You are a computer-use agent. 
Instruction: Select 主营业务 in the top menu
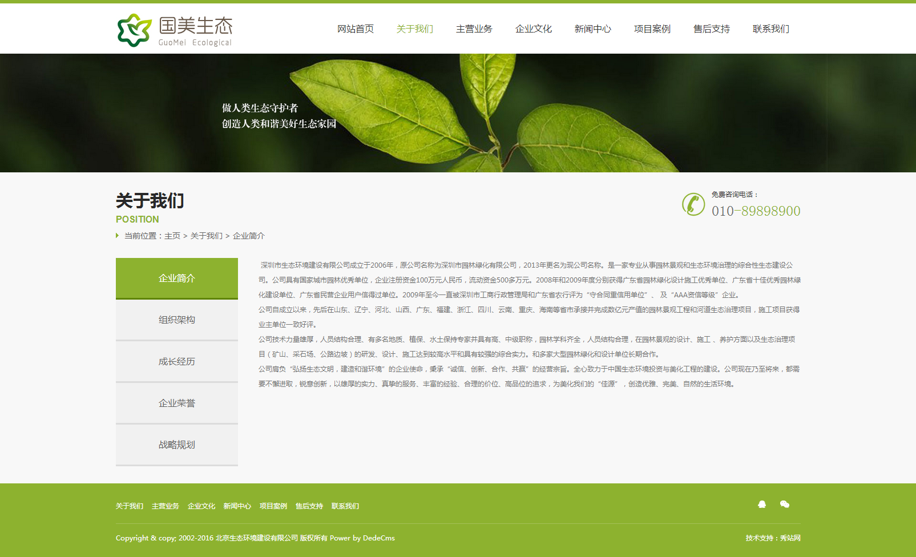(474, 29)
